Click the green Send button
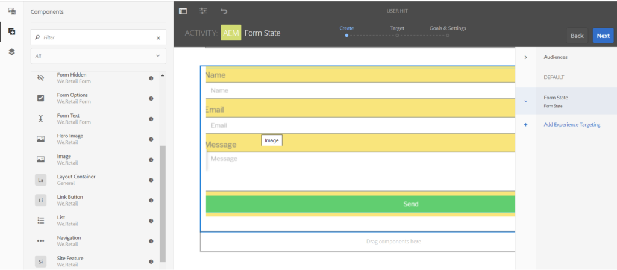Image resolution: width=617 pixels, height=270 pixels. coord(360,204)
